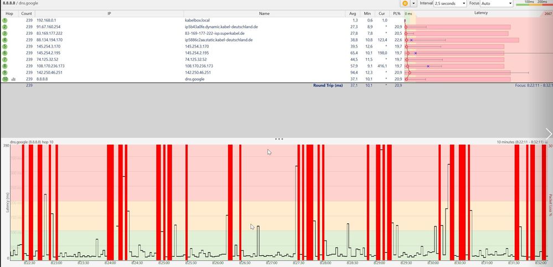The height and width of the screenshot is (267, 553).
Task: Click the hop 4 packet loss value 22,6
Action: 399,40
